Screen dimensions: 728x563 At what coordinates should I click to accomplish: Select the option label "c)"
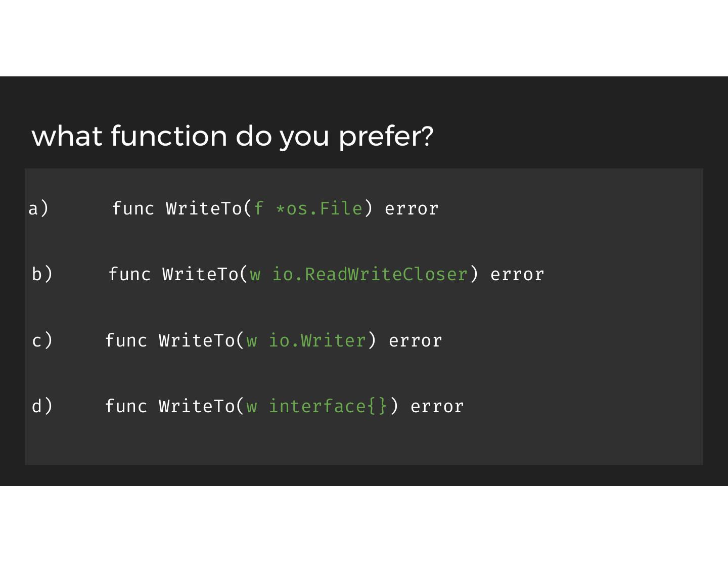click(x=42, y=340)
